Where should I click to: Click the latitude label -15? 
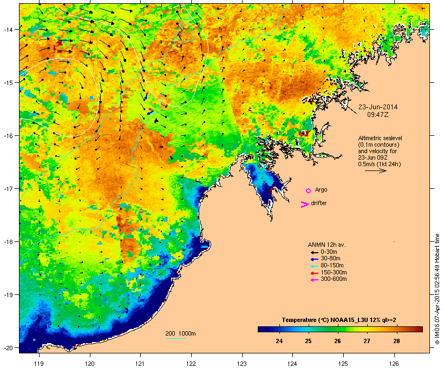pyautogui.click(x=9, y=83)
